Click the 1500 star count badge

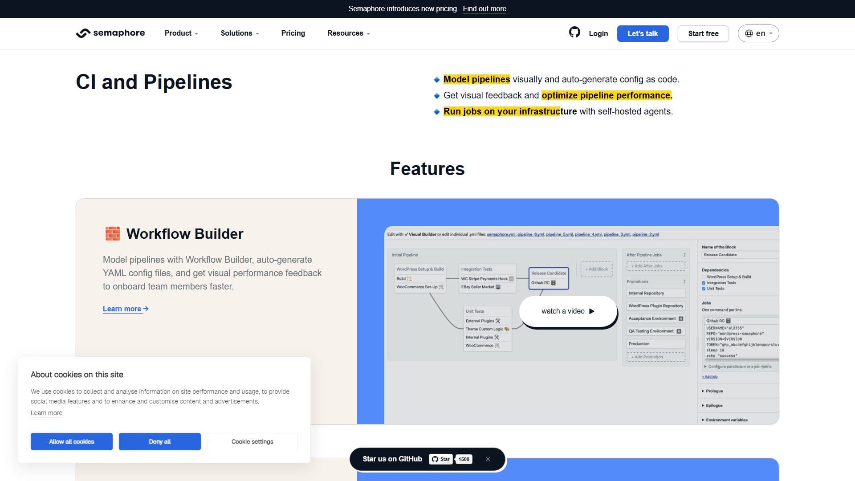click(x=464, y=459)
